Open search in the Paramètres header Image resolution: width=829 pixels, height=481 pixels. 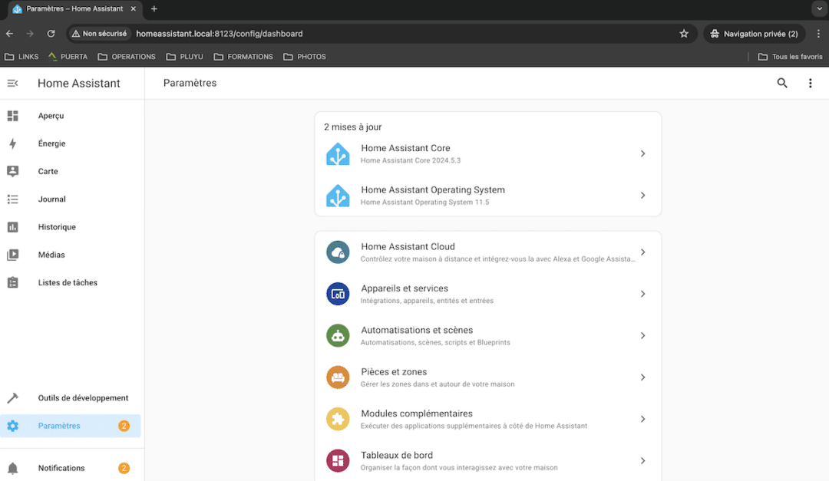point(781,83)
